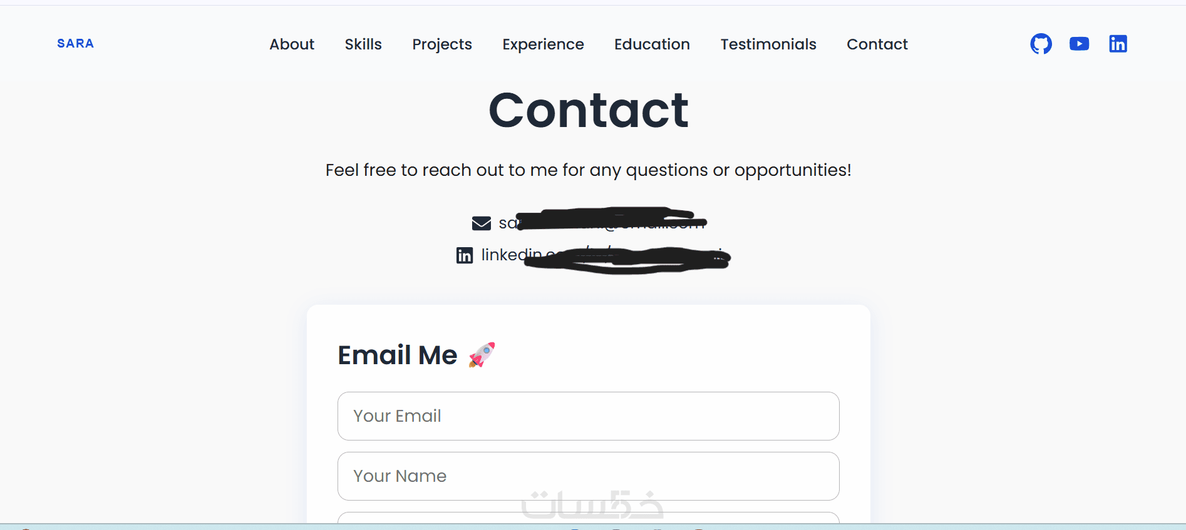
Task: Click the rocket emoji next to Email Me
Action: point(482,355)
